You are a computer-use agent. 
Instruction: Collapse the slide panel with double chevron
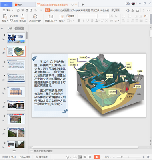[2, 28]
